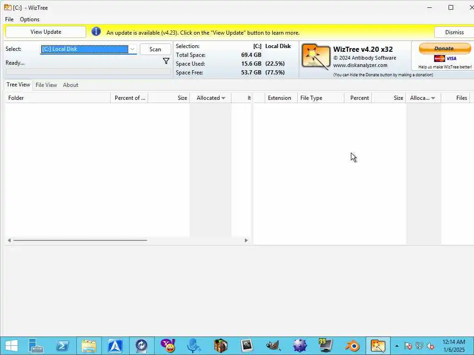The height and width of the screenshot is (355, 474).
Task: Switch to the File View tab
Action: pos(46,85)
